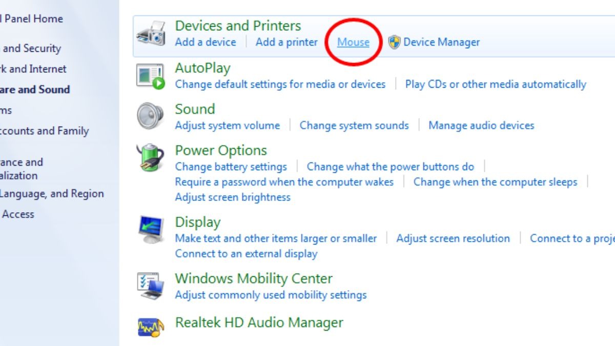Open the Windows Mobility Center icon
The height and width of the screenshot is (346, 615).
(x=151, y=286)
